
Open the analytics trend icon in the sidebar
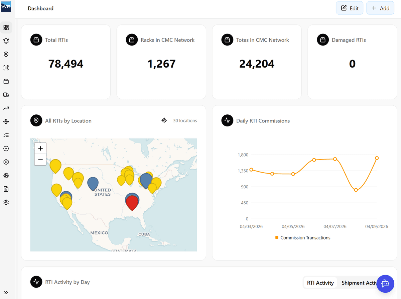point(6,108)
